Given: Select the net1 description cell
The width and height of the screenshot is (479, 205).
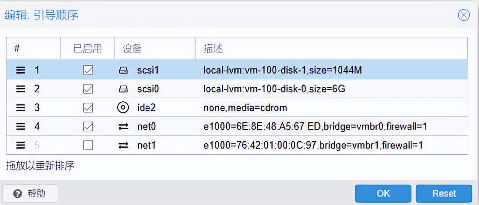Looking at the screenshot, I should tap(313, 145).
